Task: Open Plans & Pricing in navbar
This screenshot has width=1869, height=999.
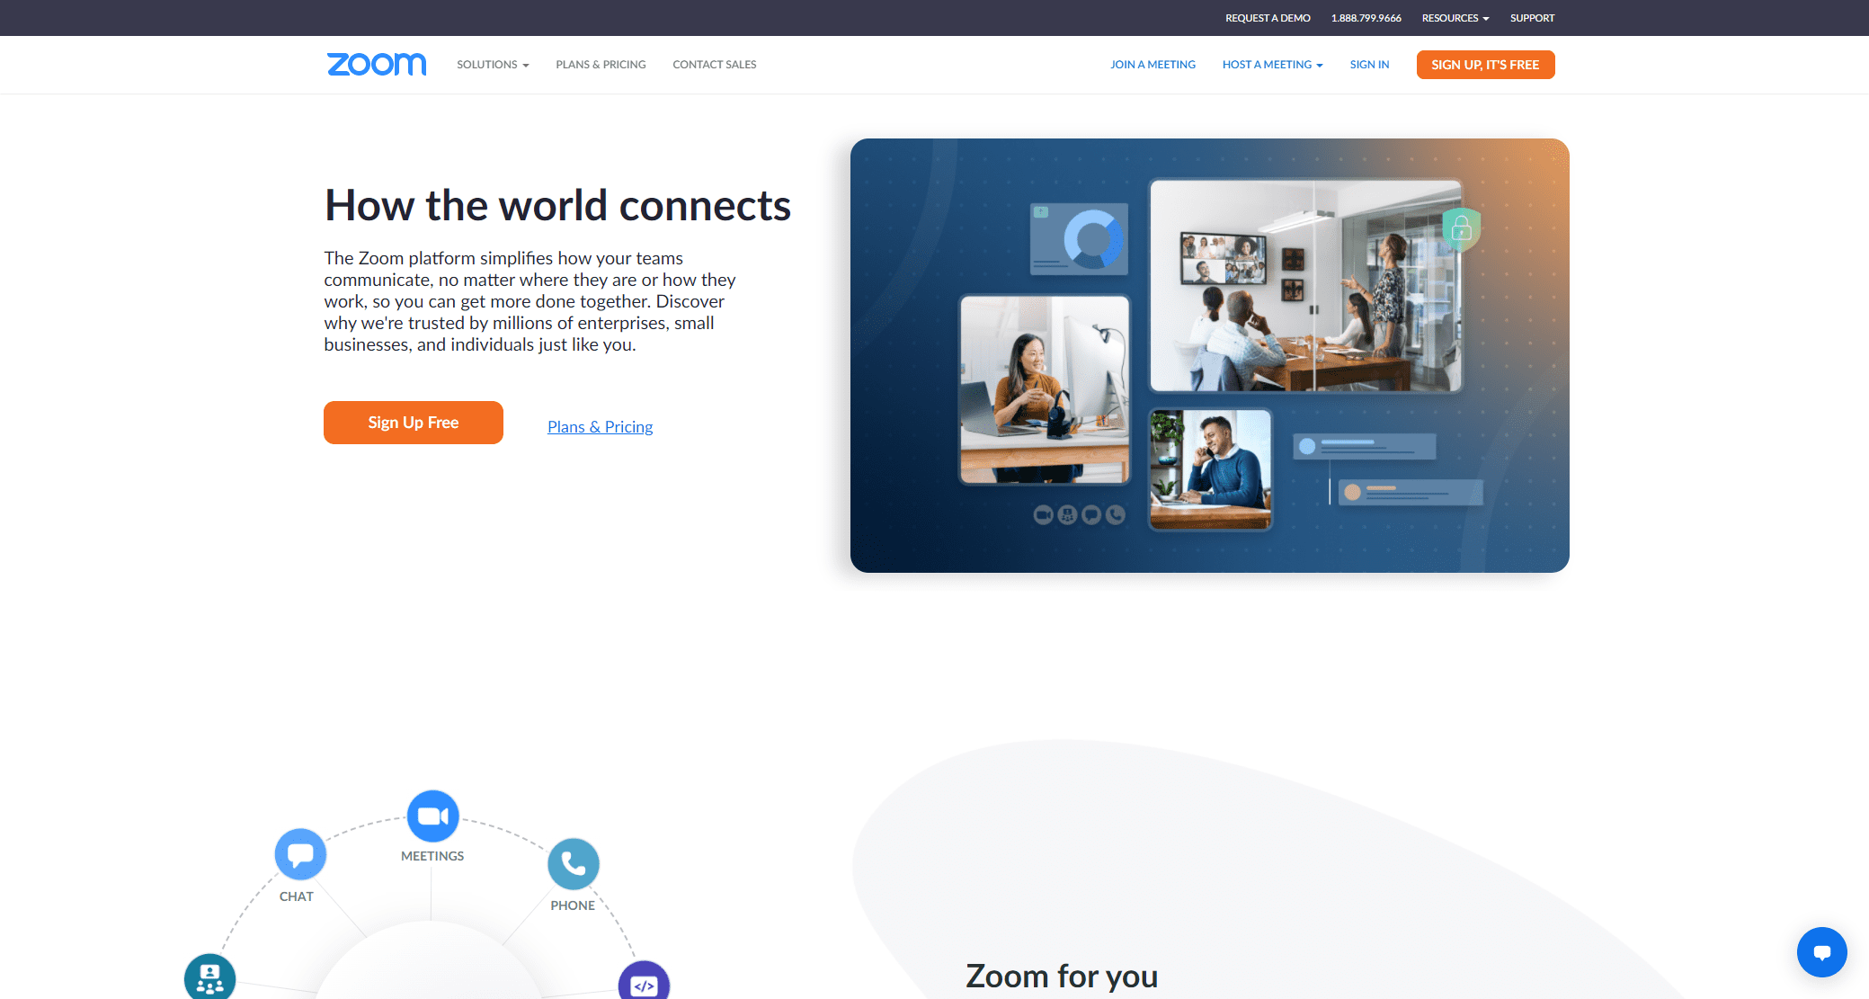Action: 601,65
